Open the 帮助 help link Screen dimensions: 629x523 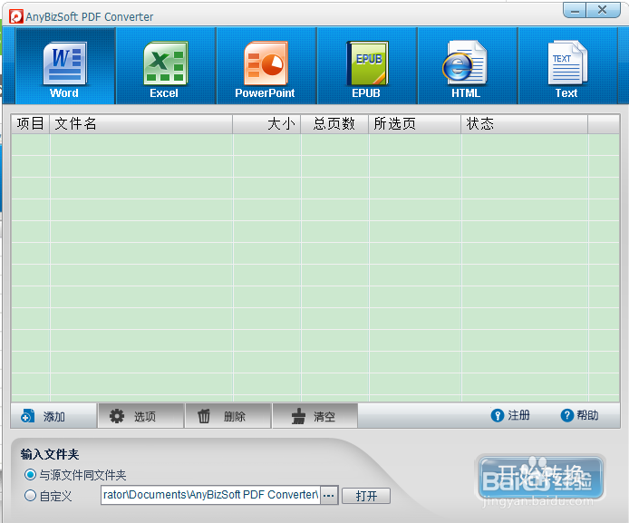click(579, 415)
